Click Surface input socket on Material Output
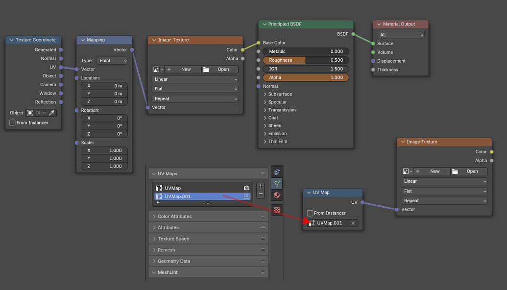The image size is (507, 290). (373, 43)
